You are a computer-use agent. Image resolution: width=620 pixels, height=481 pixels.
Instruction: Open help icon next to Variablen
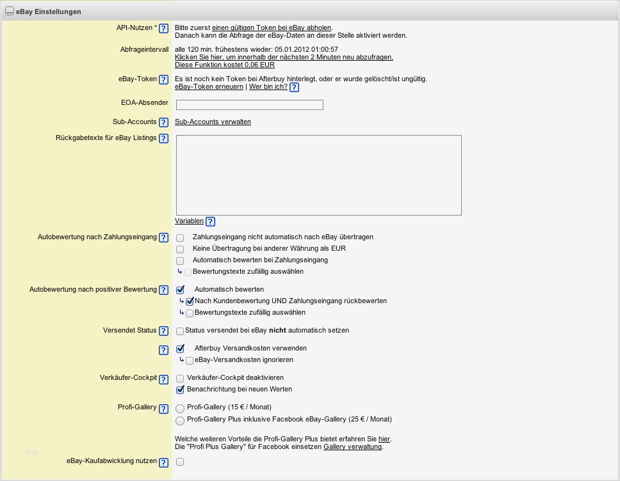click(210, 221)
